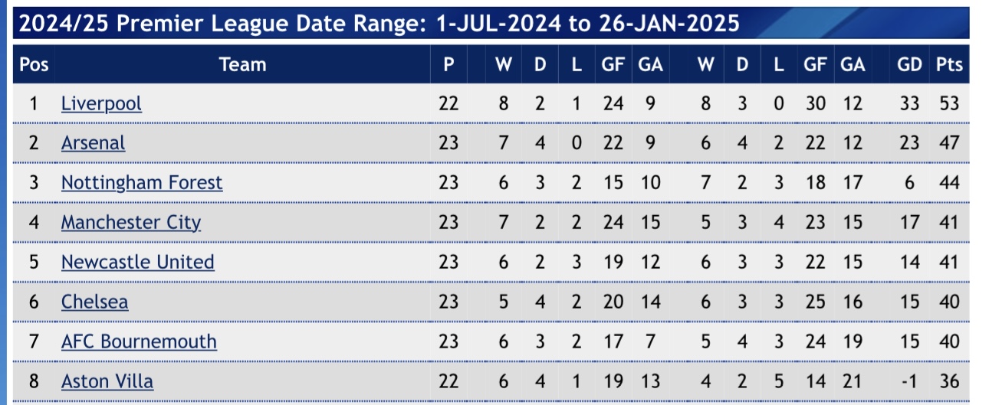989x405 pixels.
Task: Open the Manchester City team link
Action: [131, 222]
